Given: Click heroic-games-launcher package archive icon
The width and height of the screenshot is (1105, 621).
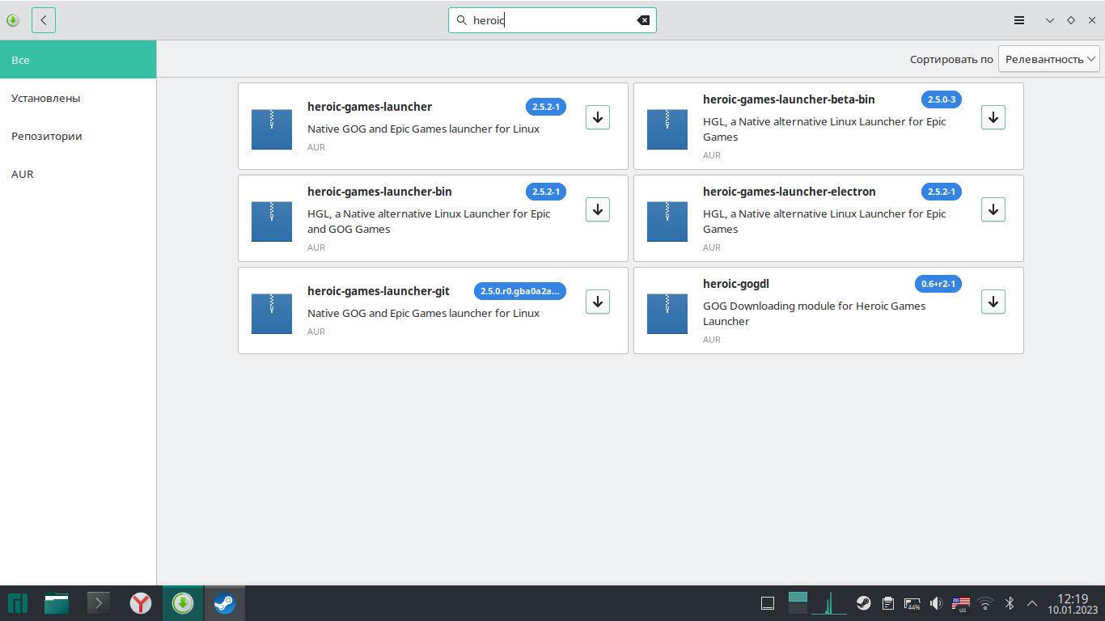Looking at the screenshot, I should pos(272,129).
